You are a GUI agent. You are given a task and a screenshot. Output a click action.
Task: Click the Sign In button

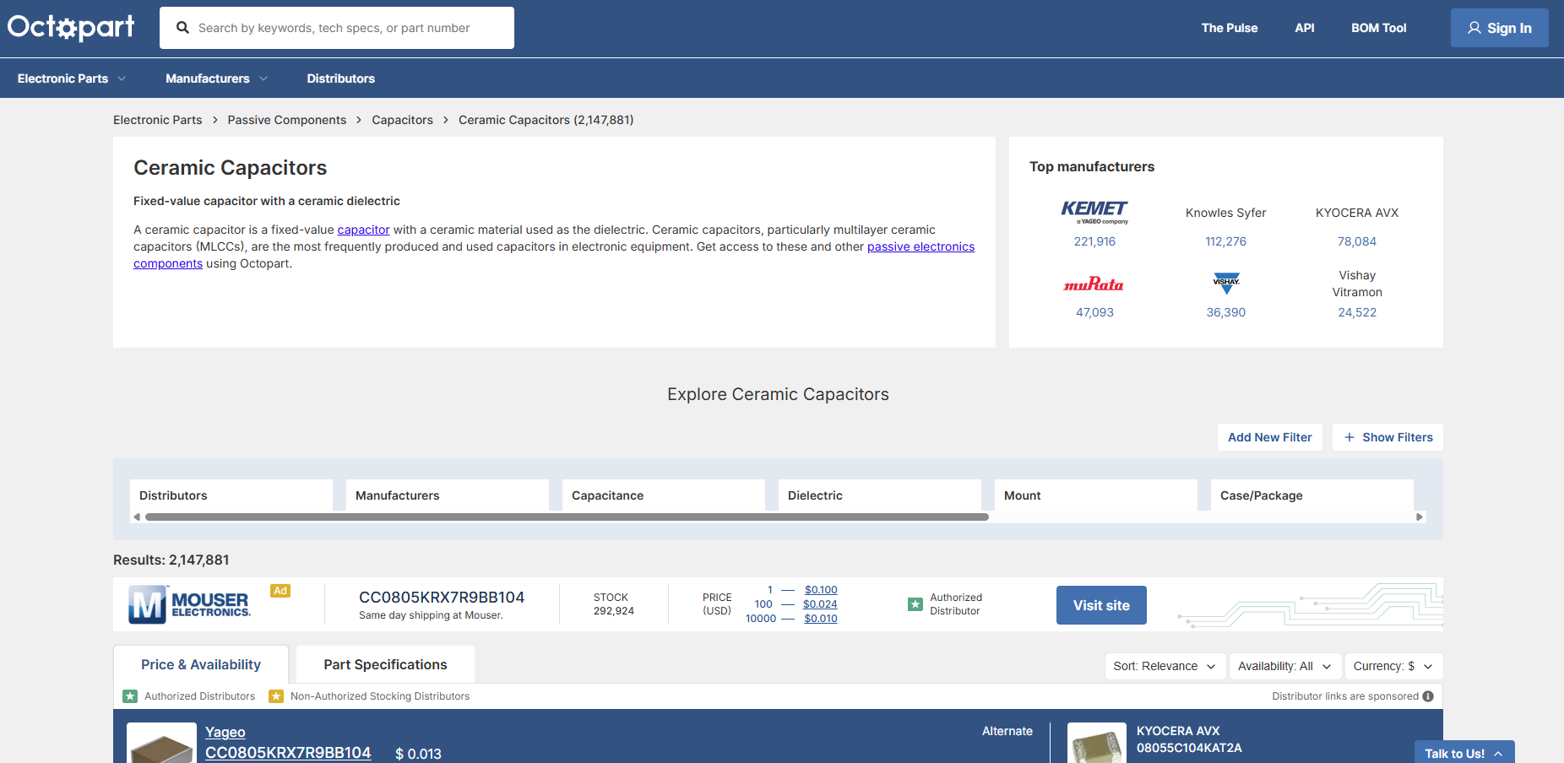click(1499, 28)
